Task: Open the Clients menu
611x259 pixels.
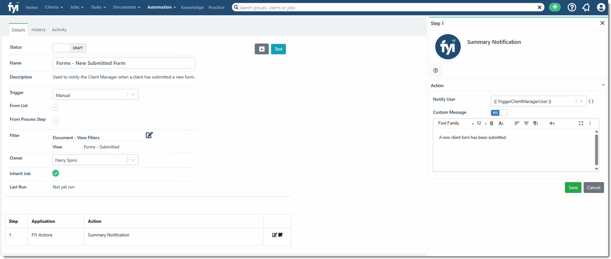Action: 54,7
